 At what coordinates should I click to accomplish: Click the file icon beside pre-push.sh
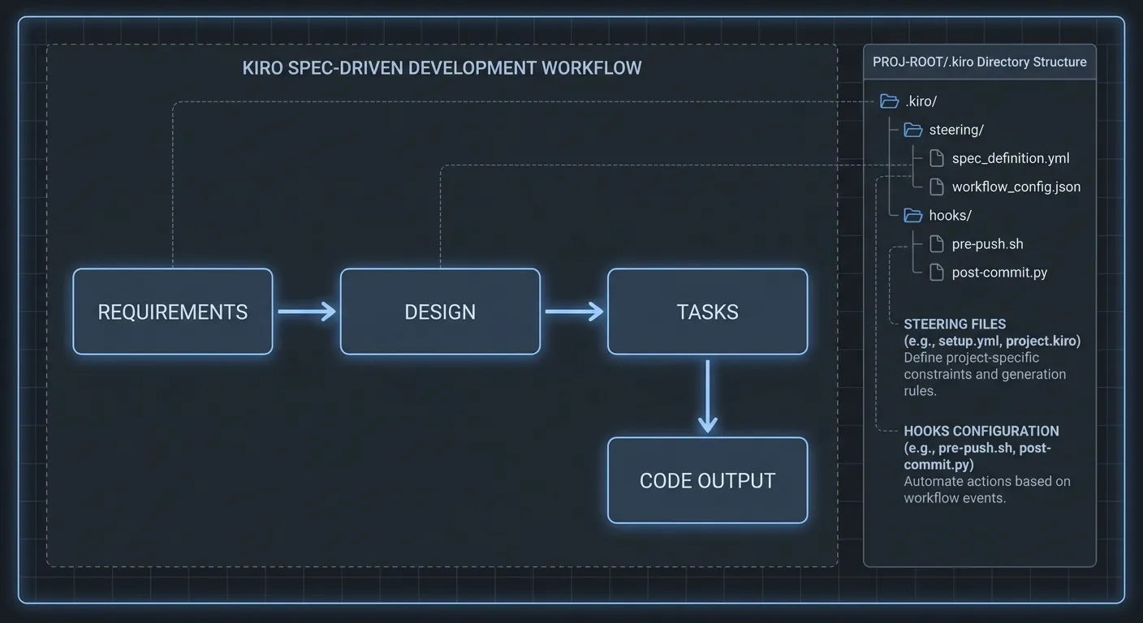click(x=937, y=243)
